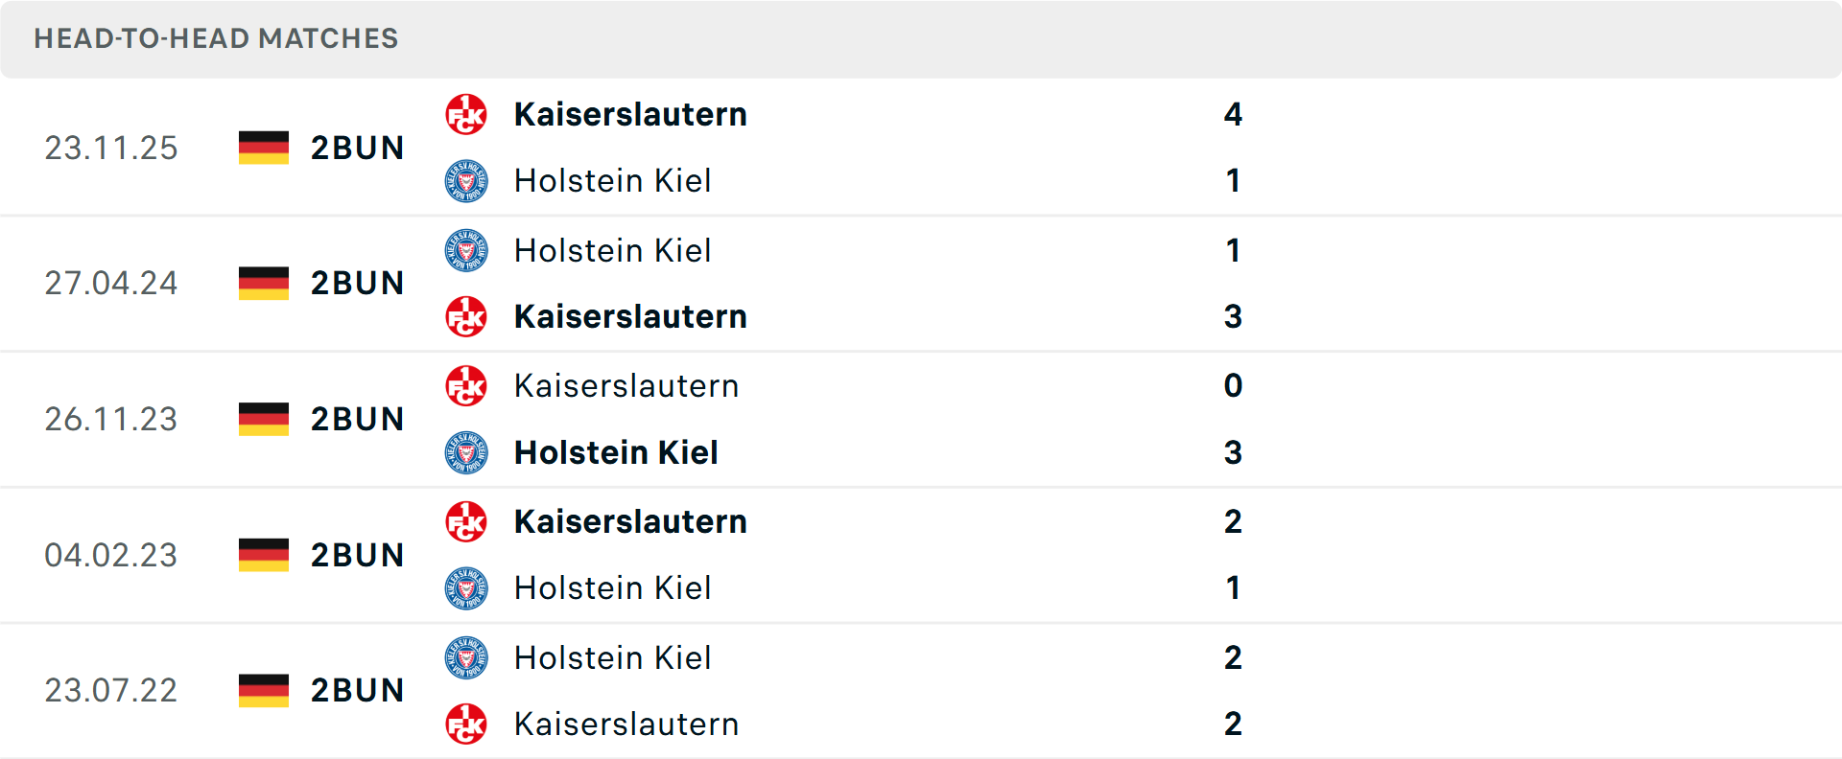Select the Holstein Kiel logo in the 27.04.24 match
Screen dimensions: 1842x759
point(467,250)
